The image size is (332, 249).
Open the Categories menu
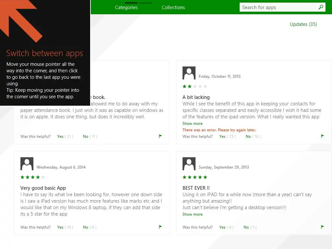coord(126,7)
